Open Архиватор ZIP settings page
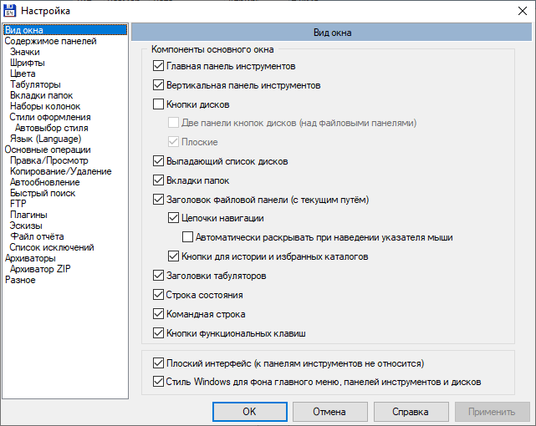Viewport: 536px width, 426px height. coord(40,269)
